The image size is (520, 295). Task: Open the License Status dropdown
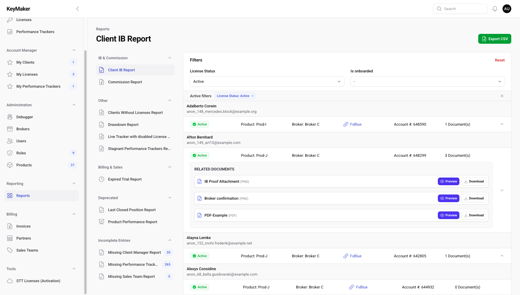click(267, 81)
